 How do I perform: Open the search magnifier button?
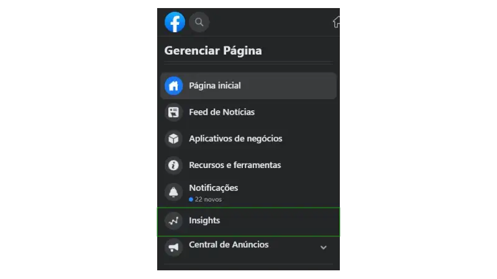[199, 22]
